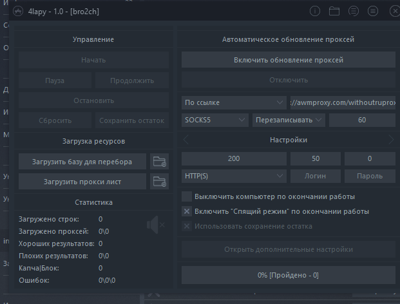400x304 pixels.
Task: Click the 'Настройки' section header
Action: 289,140
